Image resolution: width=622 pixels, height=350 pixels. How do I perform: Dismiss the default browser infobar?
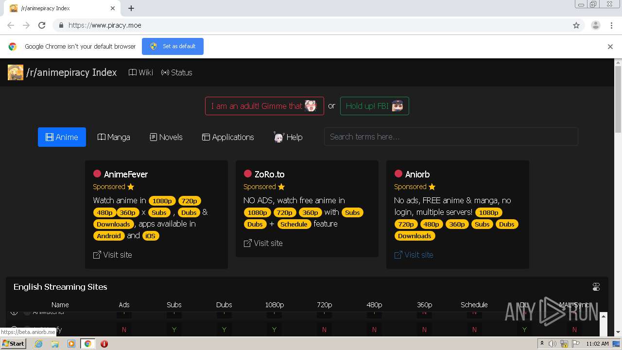coord(610,47)
